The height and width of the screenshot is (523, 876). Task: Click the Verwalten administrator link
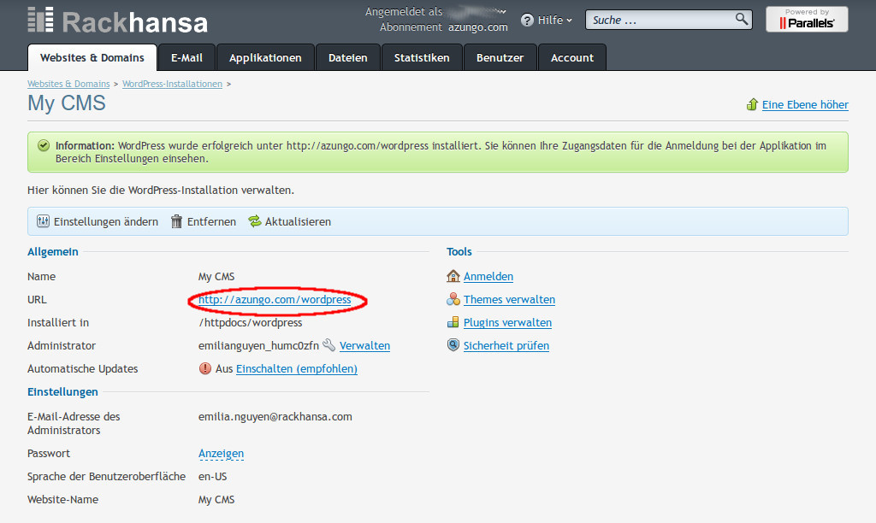tap(364, 345)
